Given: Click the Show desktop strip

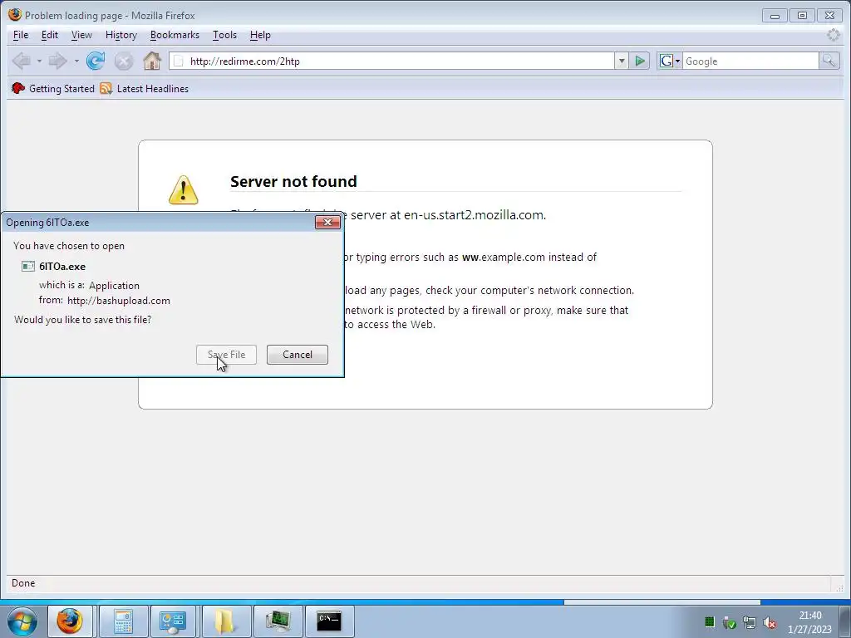Looking at the screenshot, I should pyautogui.click(x=844, y=621).
